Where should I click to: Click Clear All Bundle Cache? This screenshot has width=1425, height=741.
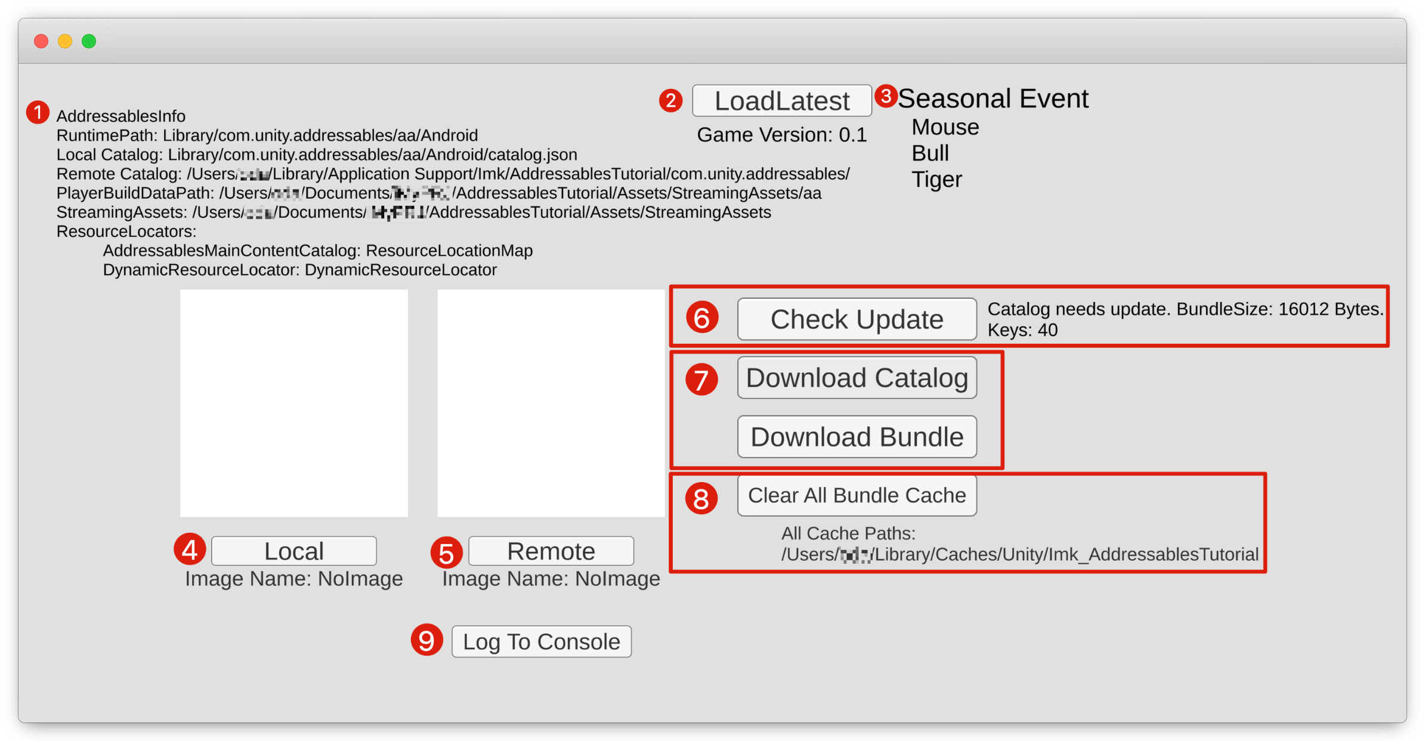857,495
